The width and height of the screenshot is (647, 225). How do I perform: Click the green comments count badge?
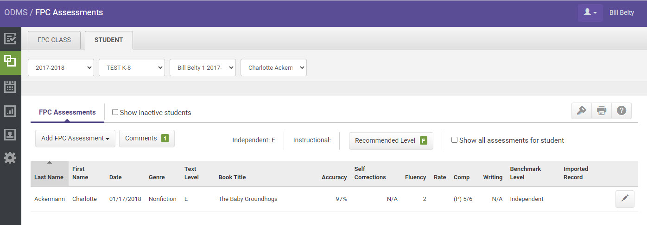pyautogui.click(x=165, y=138)
